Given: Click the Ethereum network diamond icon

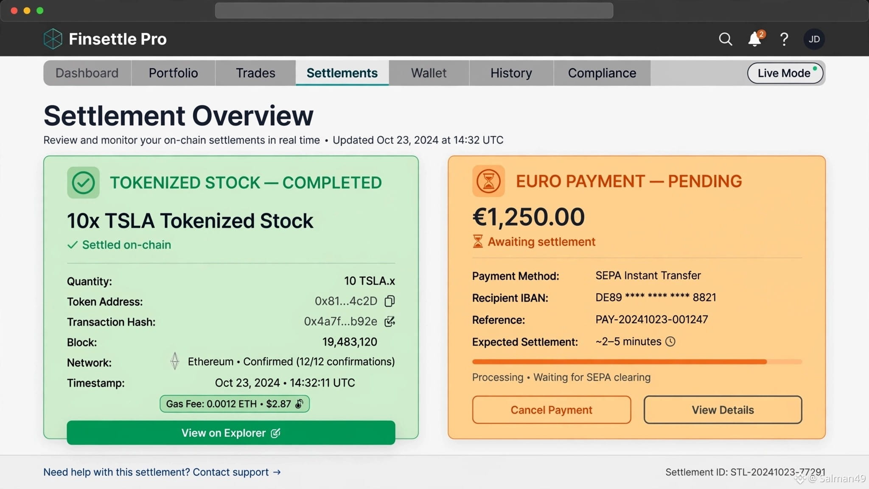Looking at the screenshot, I should coord(175,361).
